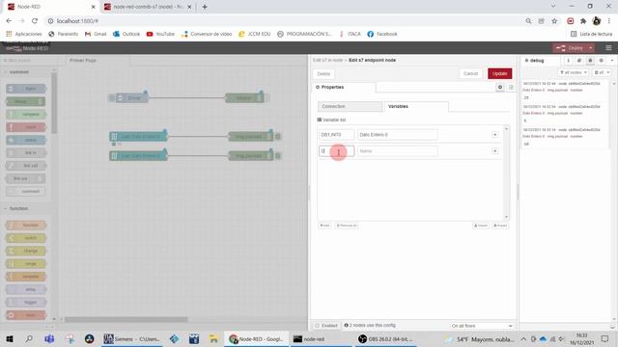
Task: Click the DB1,INT0 address field
Action: [x=336, y=135]
